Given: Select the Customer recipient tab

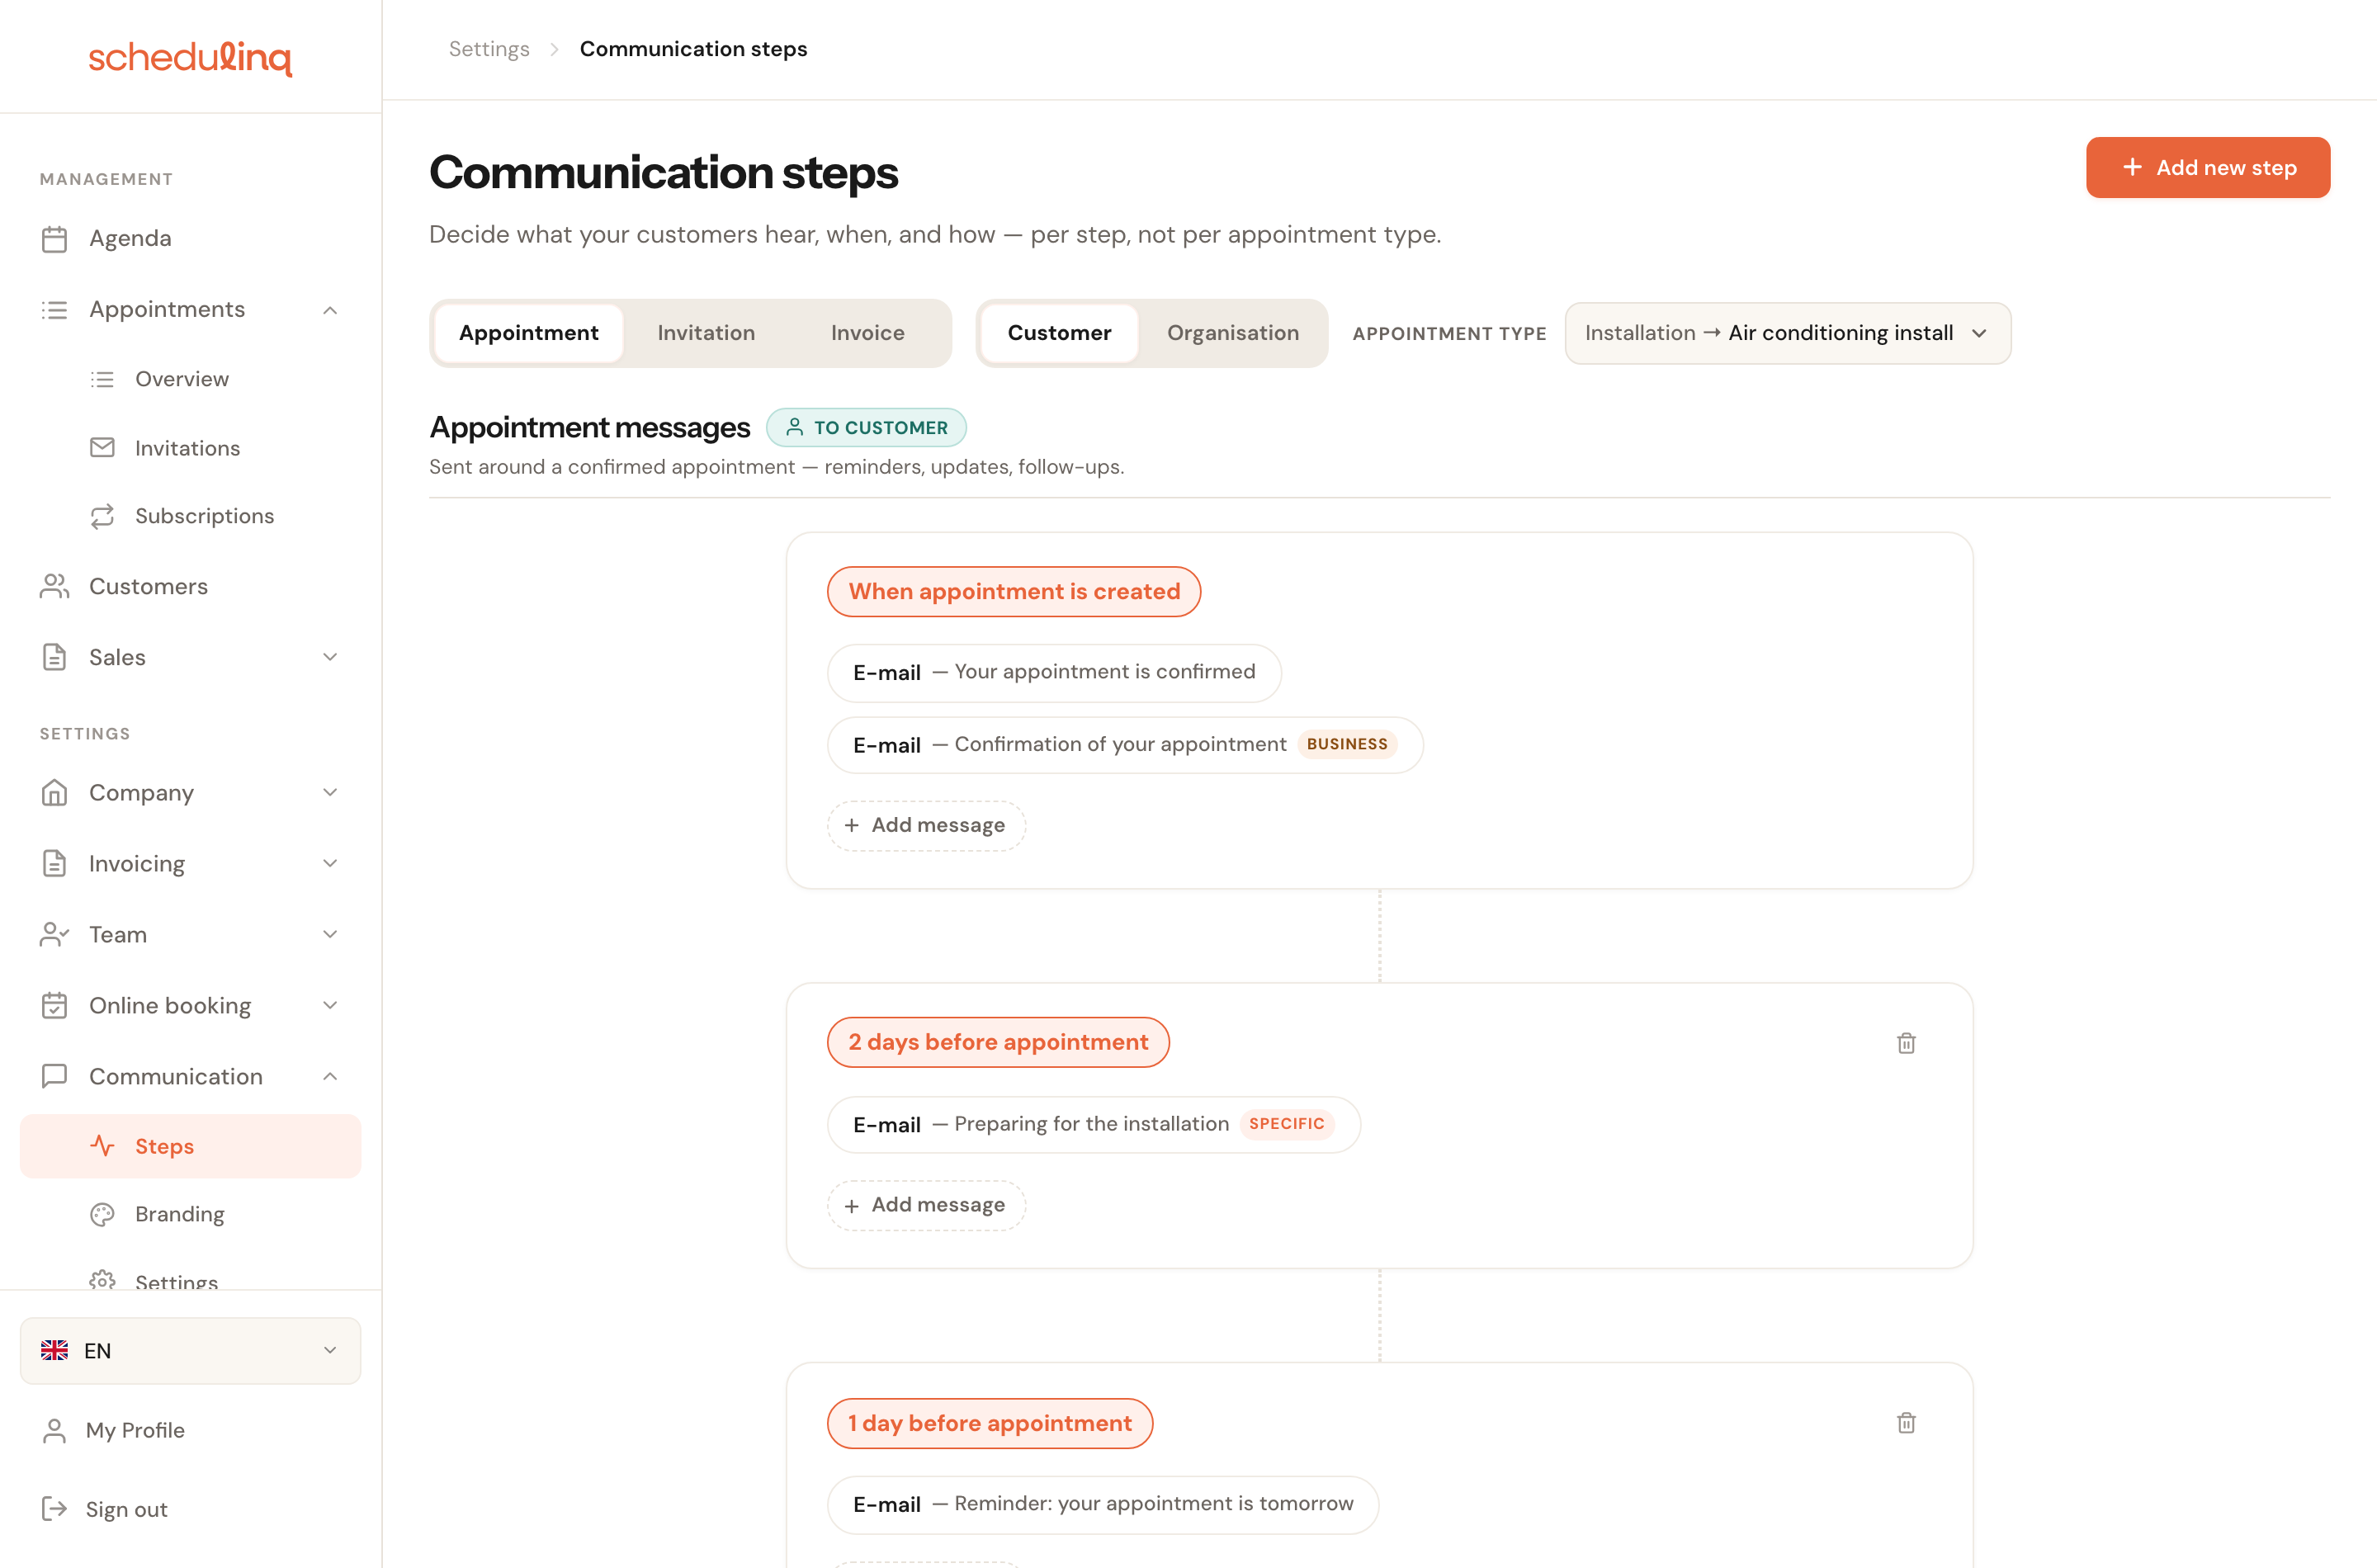Looking at the screenshot, I should pos(1059,333).
